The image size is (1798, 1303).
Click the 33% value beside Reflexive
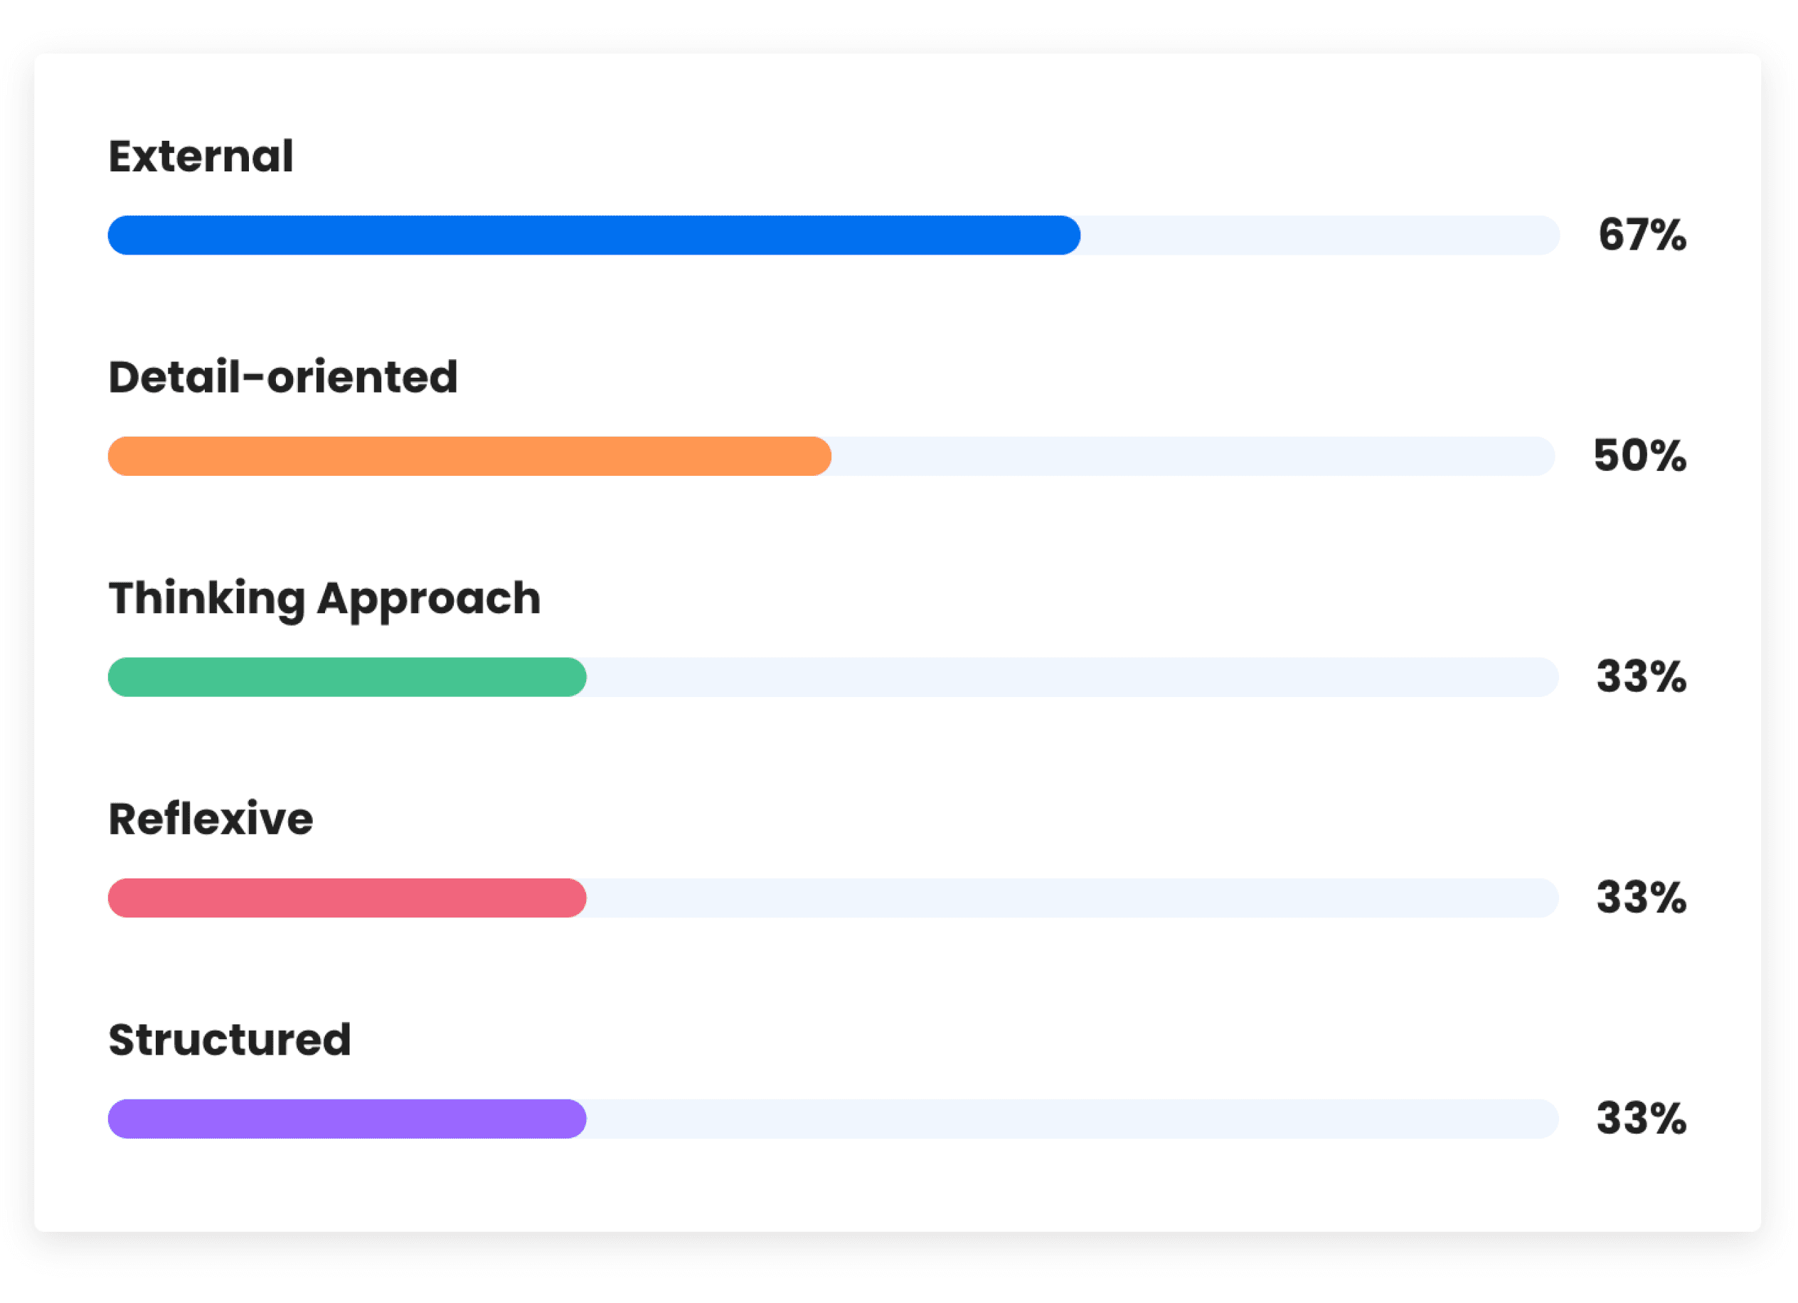pos(1641,898)
